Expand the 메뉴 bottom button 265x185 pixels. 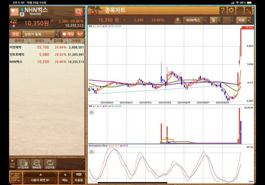click(x=65, y=178)
